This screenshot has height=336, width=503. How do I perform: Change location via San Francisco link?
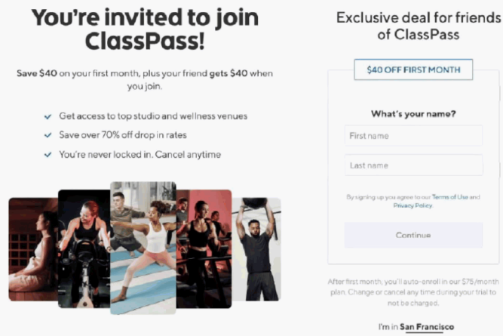click(x=427, y=327)
